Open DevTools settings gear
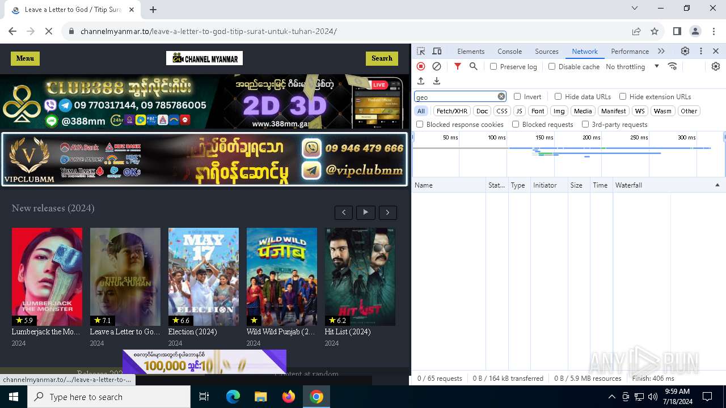726x408 pixels. click(x=685, y=51)
